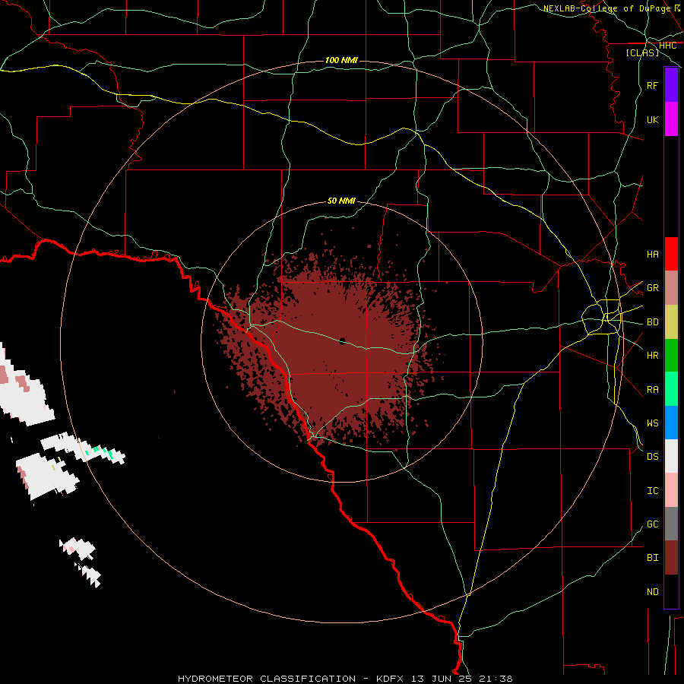The width and height of the screenshot is (684, 684).
Task: Click the BD legend label
Action: (652, 322)
